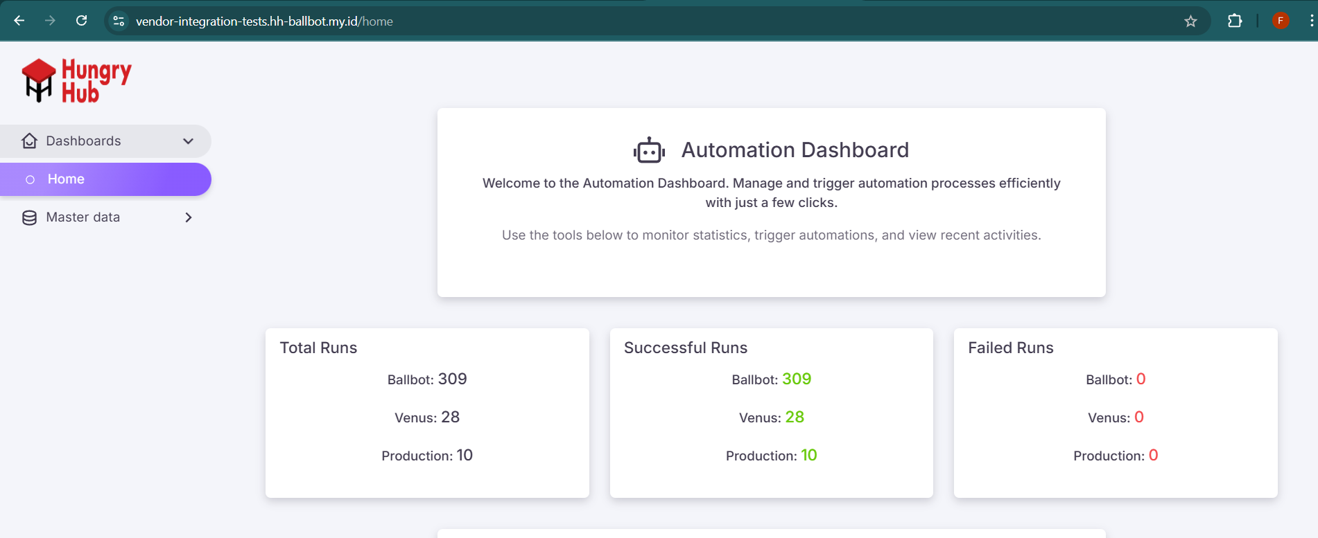Open the Master data menu label
1318x538 pixels.
pyautogui.click(x=83, y=217)
